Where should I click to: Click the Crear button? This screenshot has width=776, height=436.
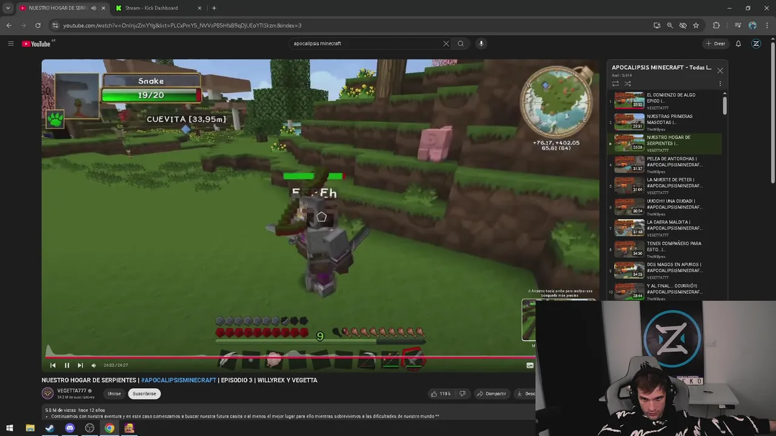point(715,44)
